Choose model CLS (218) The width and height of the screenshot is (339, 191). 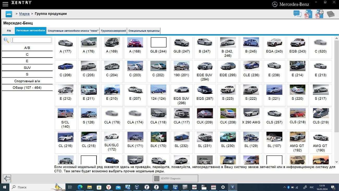(298, 119)
